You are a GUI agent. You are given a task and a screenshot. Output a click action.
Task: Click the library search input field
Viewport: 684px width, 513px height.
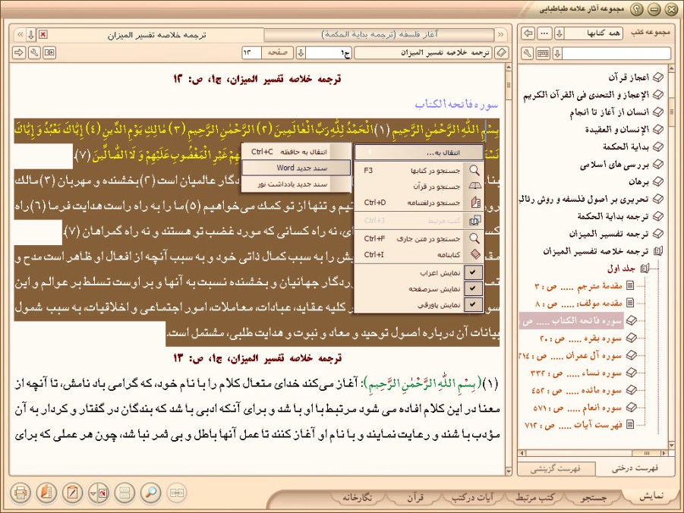click(x=616, y=53)
